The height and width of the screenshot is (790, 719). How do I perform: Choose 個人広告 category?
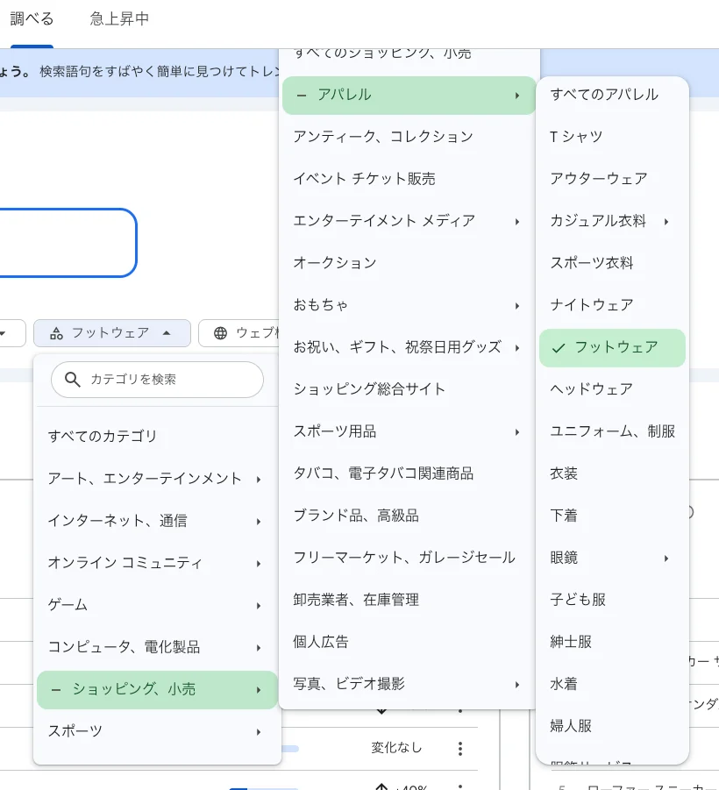[x=409, y=642]
